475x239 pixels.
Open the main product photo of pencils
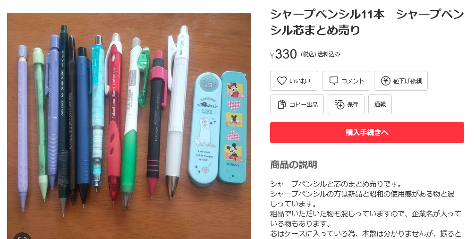tap(129, 126)
